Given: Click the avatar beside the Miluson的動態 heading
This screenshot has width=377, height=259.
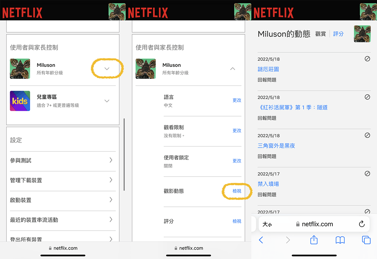Looking at the screenshot, I should point(362,34).
